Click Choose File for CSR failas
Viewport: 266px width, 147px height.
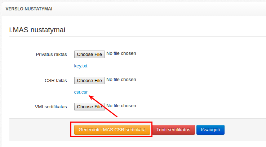tap(89, 80)
